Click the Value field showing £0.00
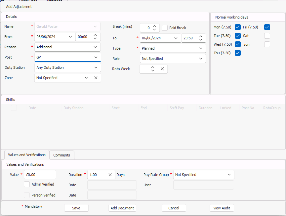This screenshot has height=216, width=286. pos(40,174)
